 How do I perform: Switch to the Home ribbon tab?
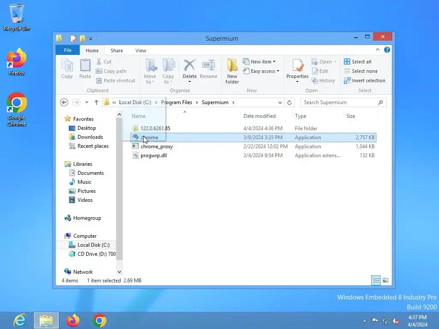[x=92, y=51]
